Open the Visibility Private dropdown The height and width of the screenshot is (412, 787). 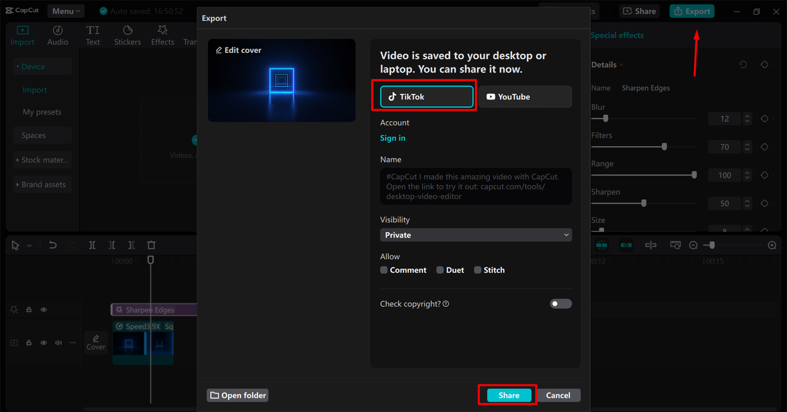tap(476, 235)
